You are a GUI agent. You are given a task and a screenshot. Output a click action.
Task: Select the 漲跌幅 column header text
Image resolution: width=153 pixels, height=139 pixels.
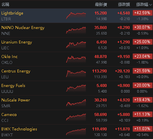(142, 5)
